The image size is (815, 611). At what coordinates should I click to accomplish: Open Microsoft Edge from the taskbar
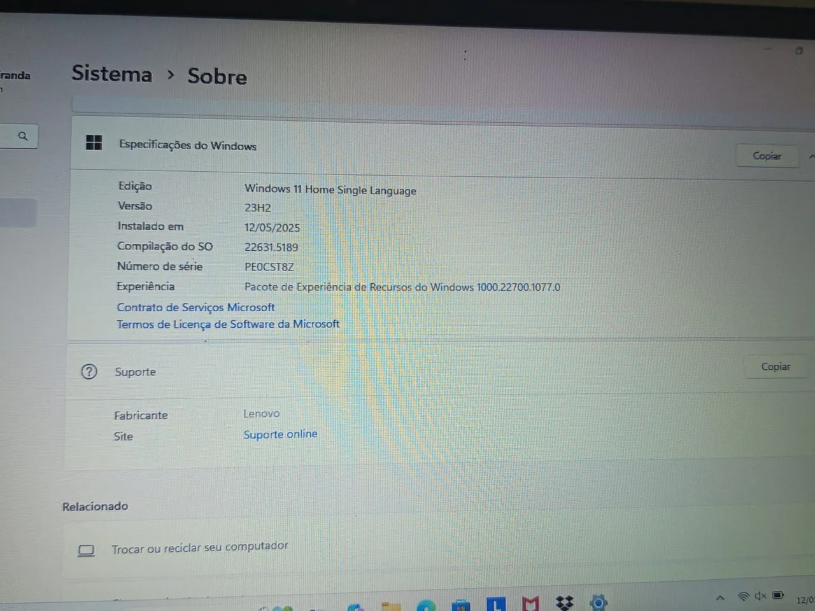click(426, 605)
